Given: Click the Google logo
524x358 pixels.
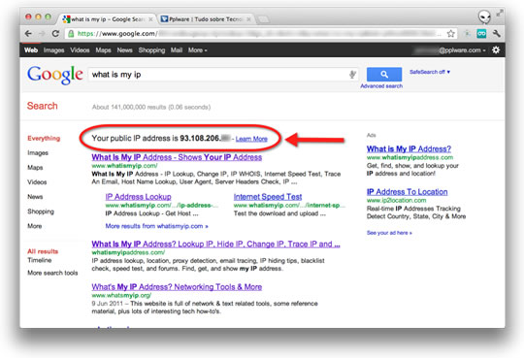Looking at the screenshot, I should 55,75.
